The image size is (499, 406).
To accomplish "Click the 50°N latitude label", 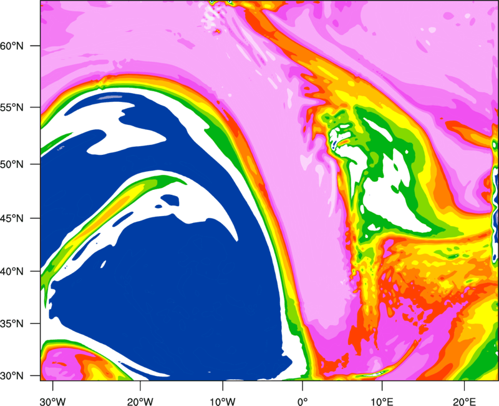I will 12,164.
